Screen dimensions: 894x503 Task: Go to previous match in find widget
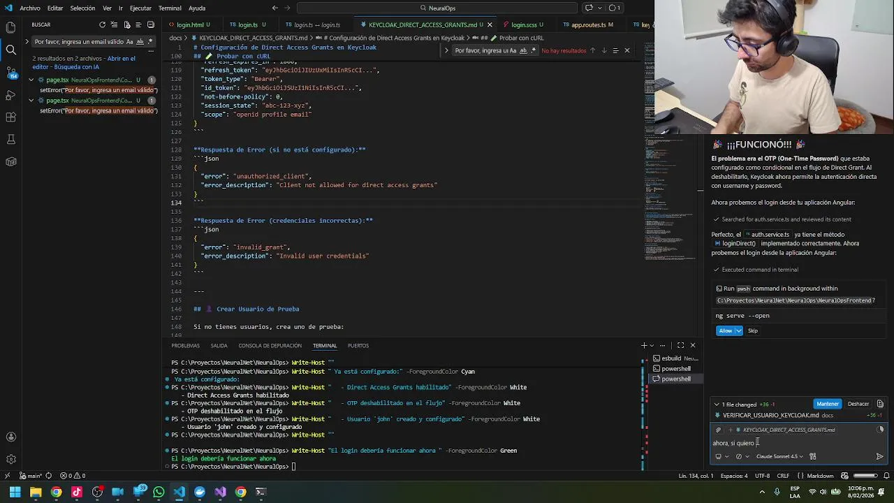click(x=593, y=50)
